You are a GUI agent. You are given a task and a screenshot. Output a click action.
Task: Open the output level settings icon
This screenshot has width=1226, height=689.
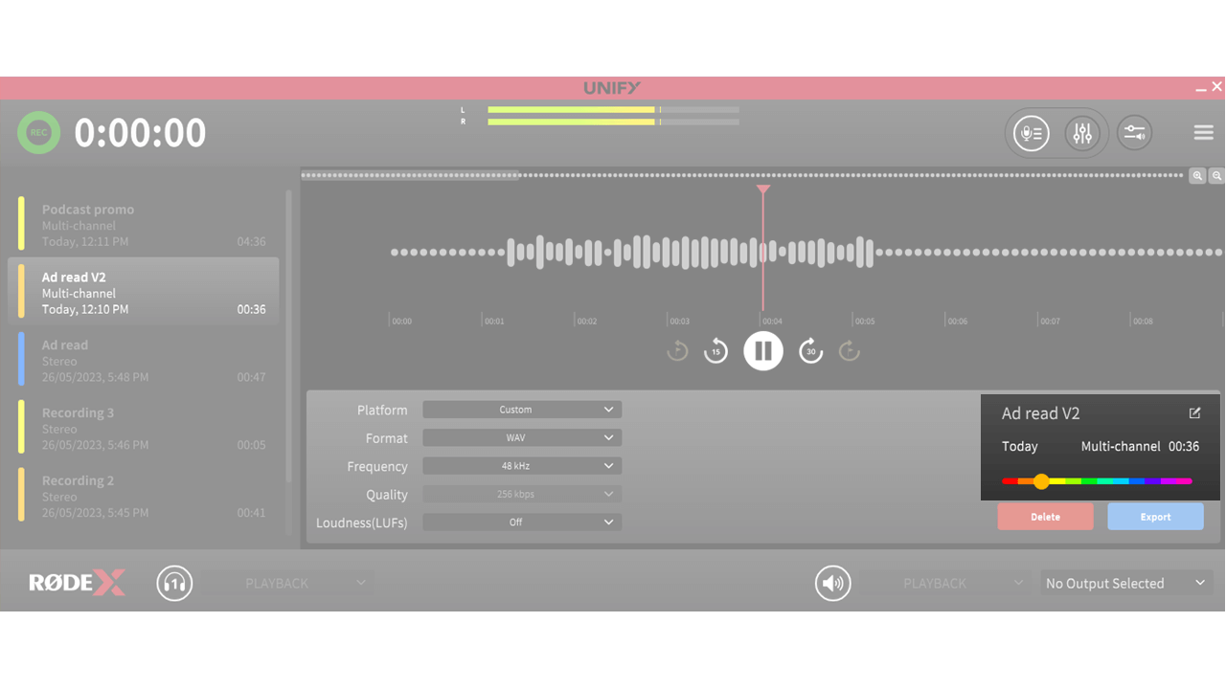point(1134,133)
